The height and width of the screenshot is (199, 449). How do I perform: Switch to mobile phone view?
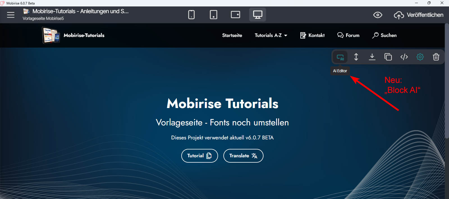pyautogui.click(x=191, y=15)
